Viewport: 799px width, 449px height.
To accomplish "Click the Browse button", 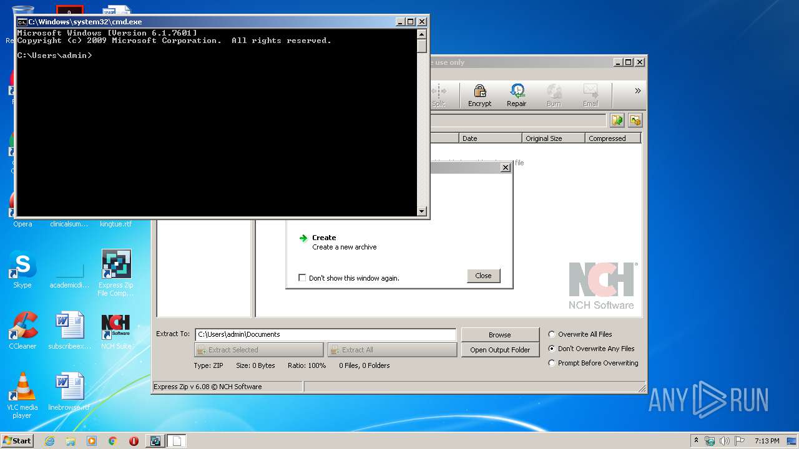I will pyautogui.click(x=500, y=335).
